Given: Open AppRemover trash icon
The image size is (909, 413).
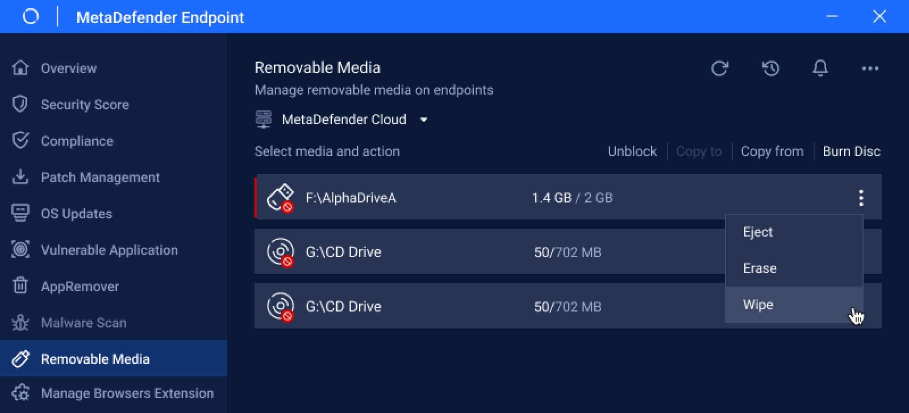Looking at the screenshot, I should point(20,286).
